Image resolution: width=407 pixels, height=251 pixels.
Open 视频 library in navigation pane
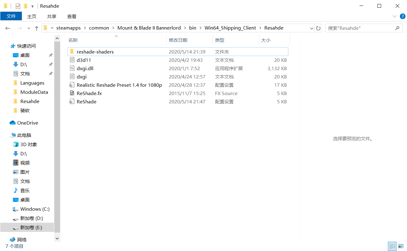25,163
